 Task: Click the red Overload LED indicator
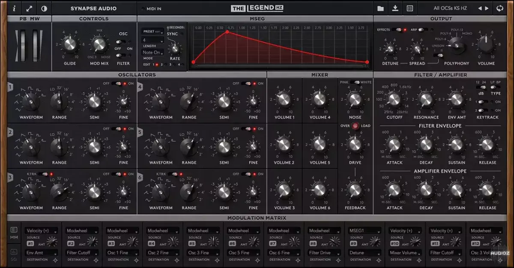tap(355, 126)
